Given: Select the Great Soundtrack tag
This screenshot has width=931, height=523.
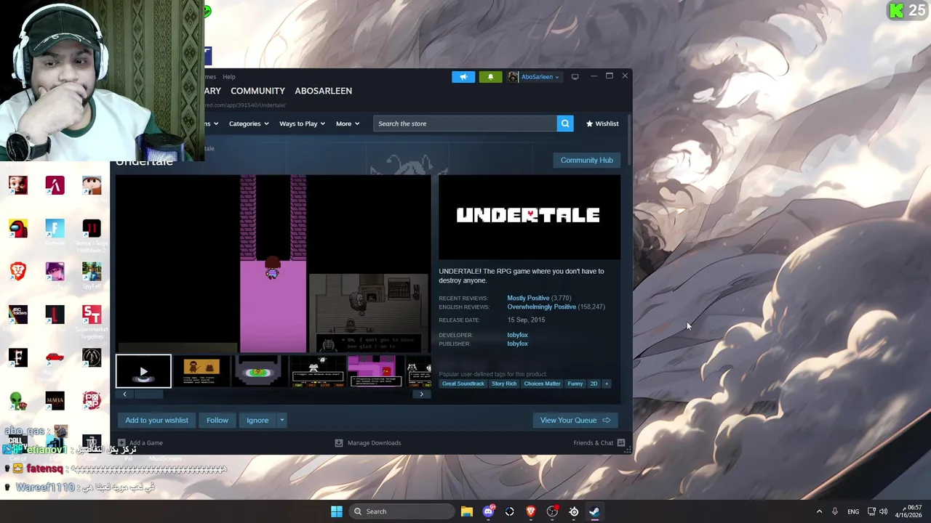Looking at the screenshot, I should click(463, 384).
